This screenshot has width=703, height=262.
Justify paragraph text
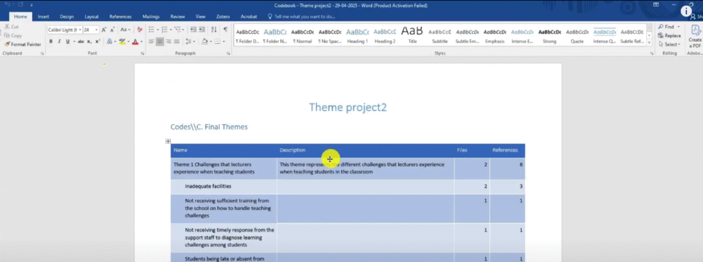pos(176,42)
